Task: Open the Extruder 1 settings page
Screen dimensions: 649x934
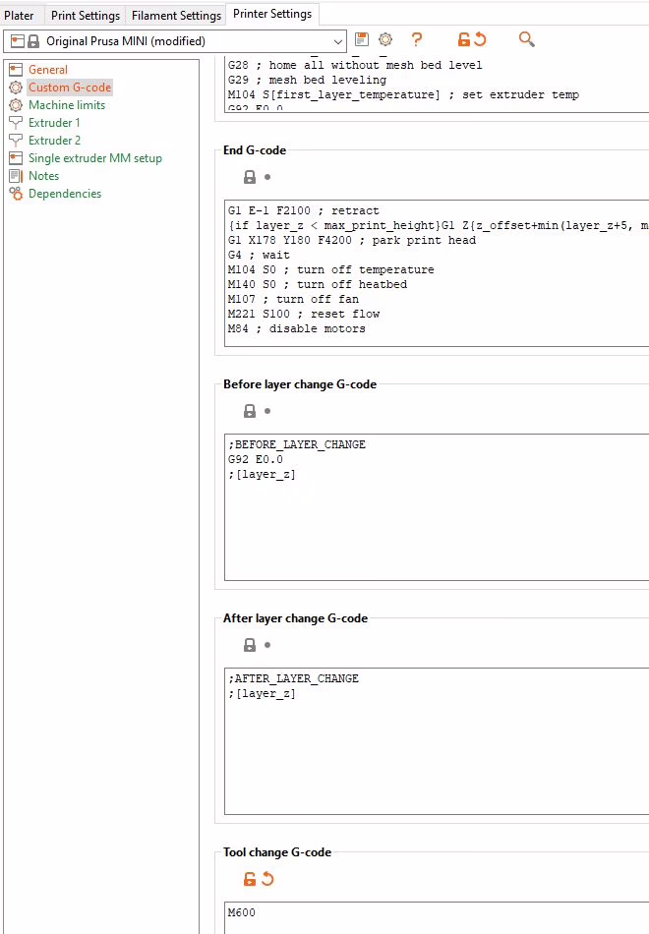Action: (x=54, y=123)
